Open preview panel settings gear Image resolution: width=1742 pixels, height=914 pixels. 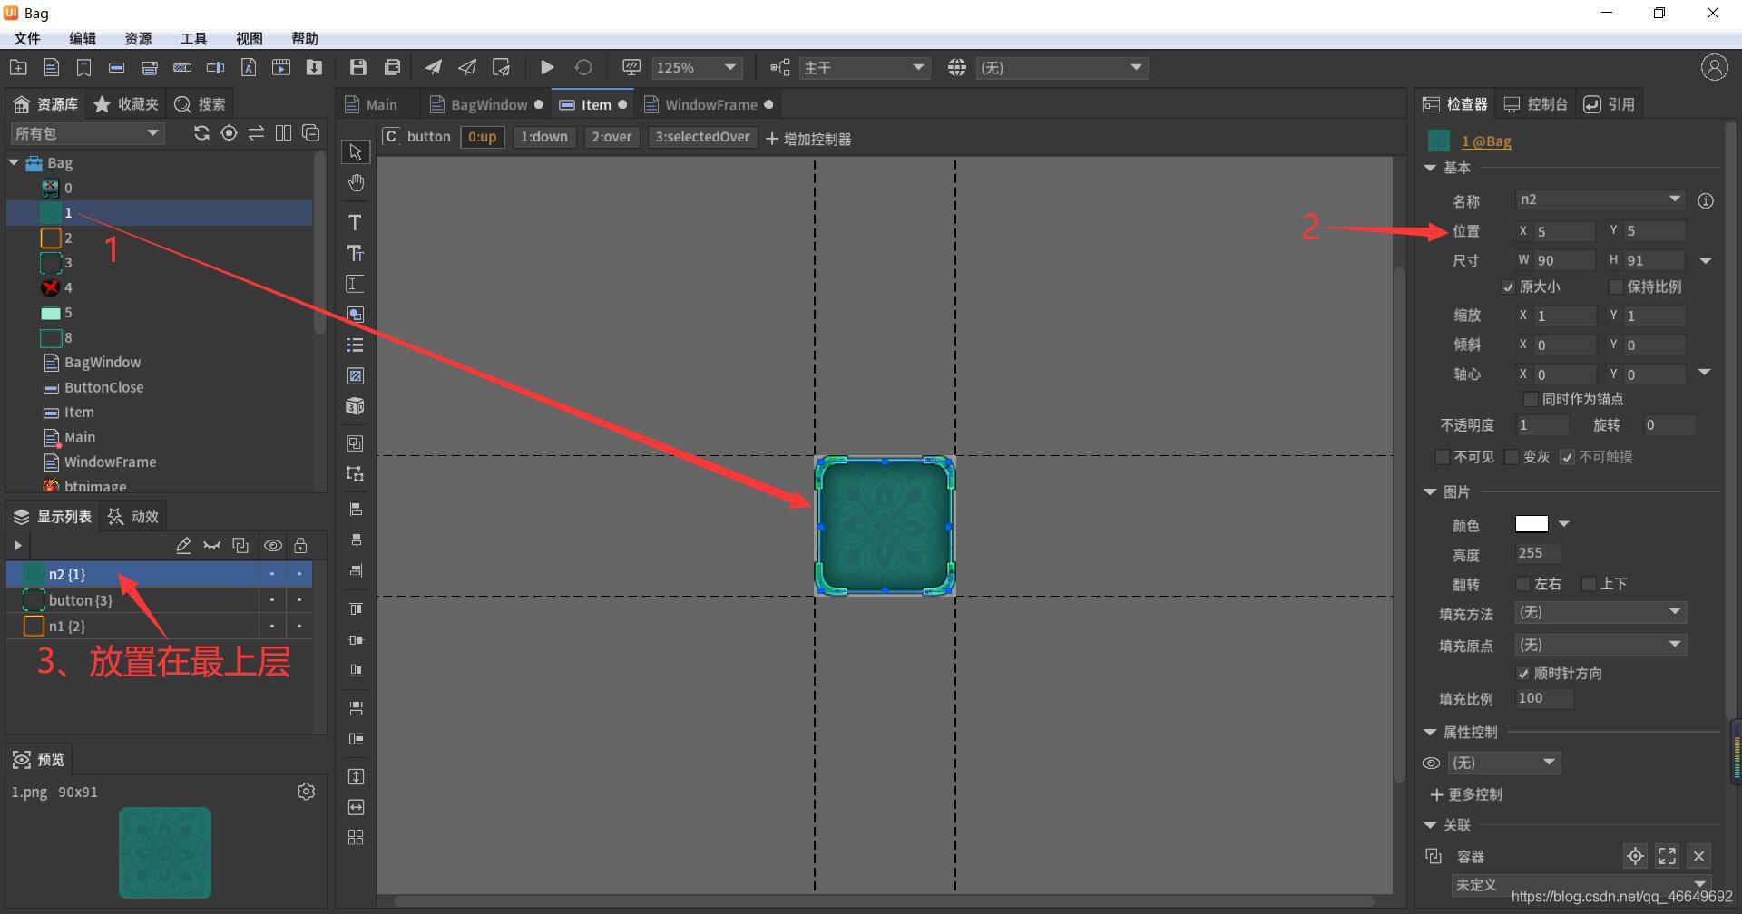[x=306, y=792]
